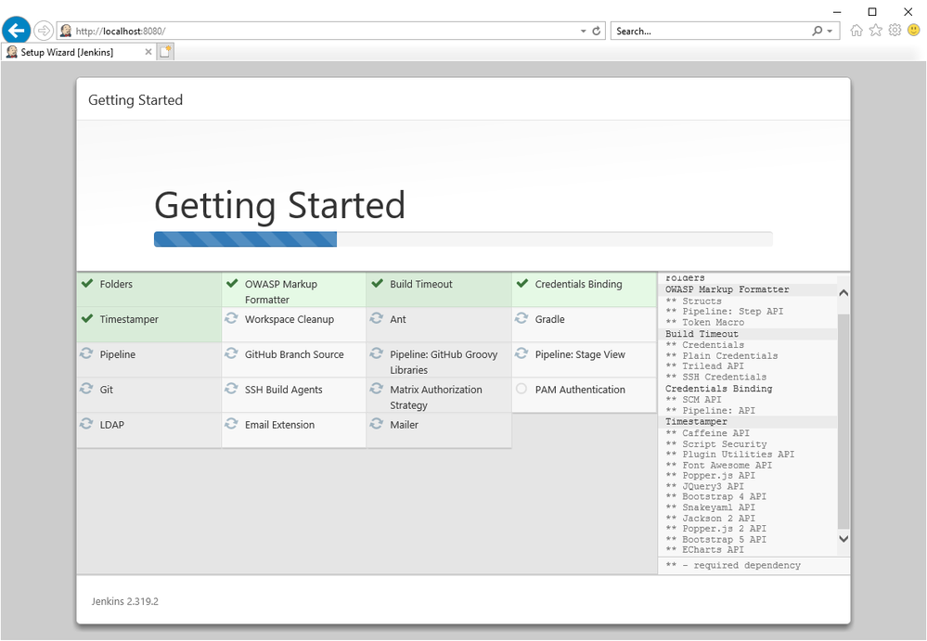Open a new browser tab
Screen dimensions: 927x641
tap(165, 52)
